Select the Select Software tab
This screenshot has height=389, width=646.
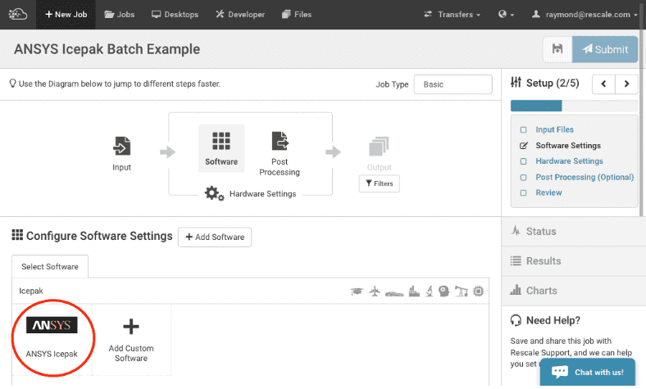tap(50, 267)
